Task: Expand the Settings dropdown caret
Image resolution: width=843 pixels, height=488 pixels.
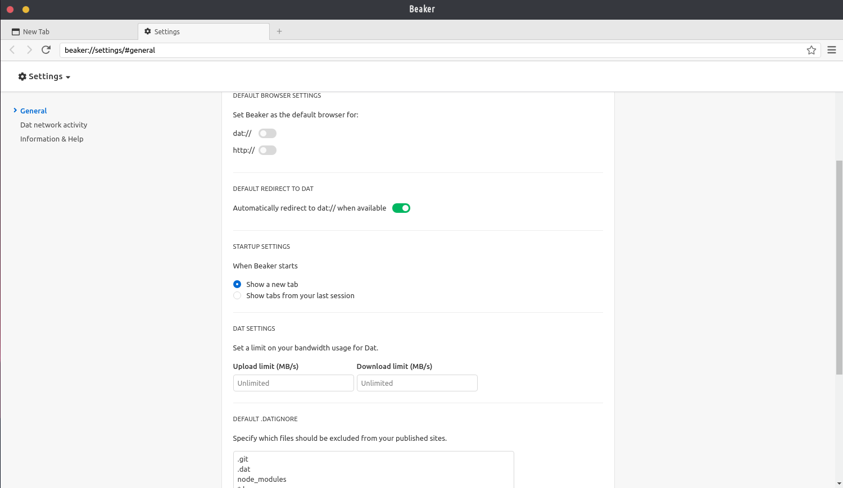Action: click(x=68, y=77)
